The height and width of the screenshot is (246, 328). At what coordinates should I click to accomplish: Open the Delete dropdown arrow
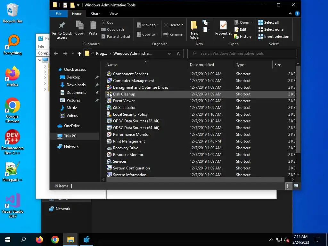[x=182, y=25]
